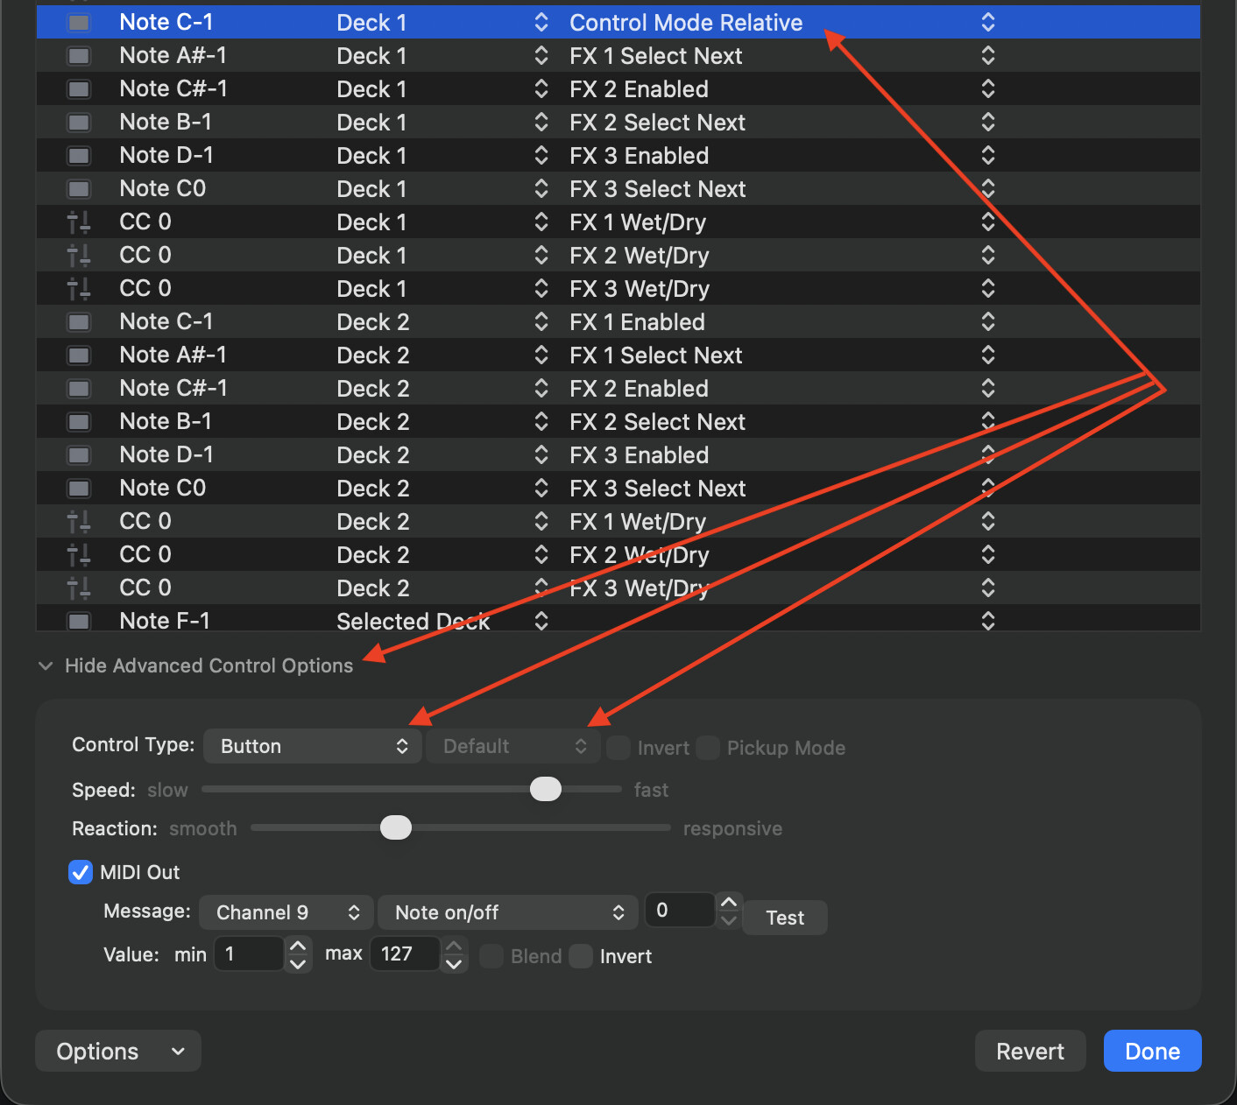This screenshot has width=1237, height=1105.
Task: Toggle the Pickup Mode checkbox
Action: coord(708,748)
